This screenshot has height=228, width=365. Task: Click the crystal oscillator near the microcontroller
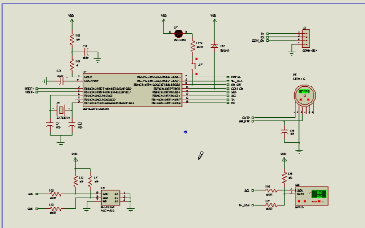61,109
